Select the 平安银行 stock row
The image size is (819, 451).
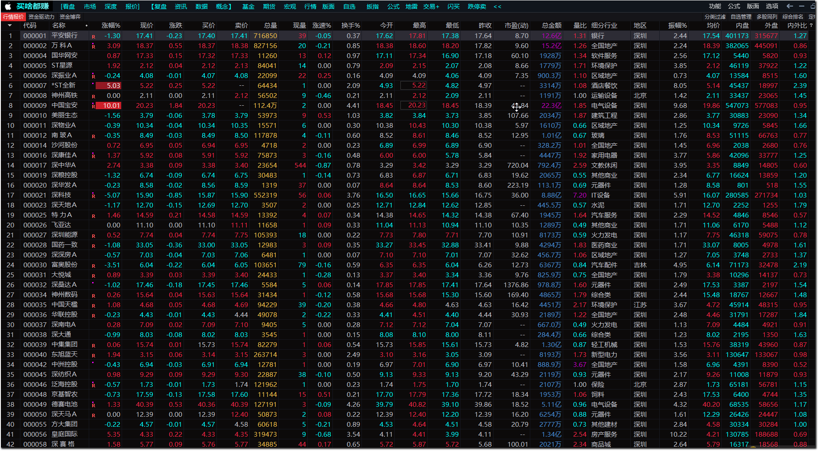pyautogui.click(x=408, y=36)
